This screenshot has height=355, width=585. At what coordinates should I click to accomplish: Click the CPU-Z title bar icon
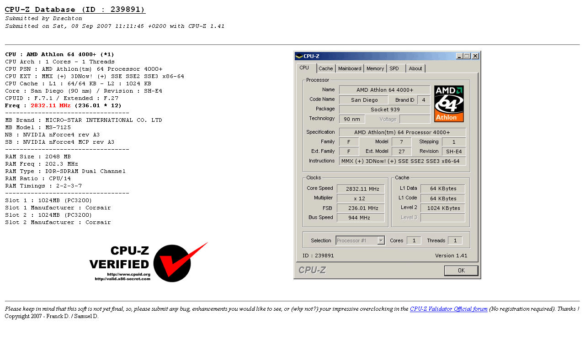click(299, 56)
